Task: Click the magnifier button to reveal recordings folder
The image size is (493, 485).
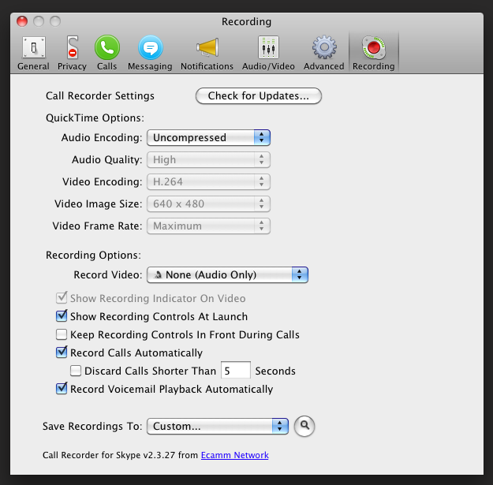Action: pyautogui.click(x=304, y=426)
